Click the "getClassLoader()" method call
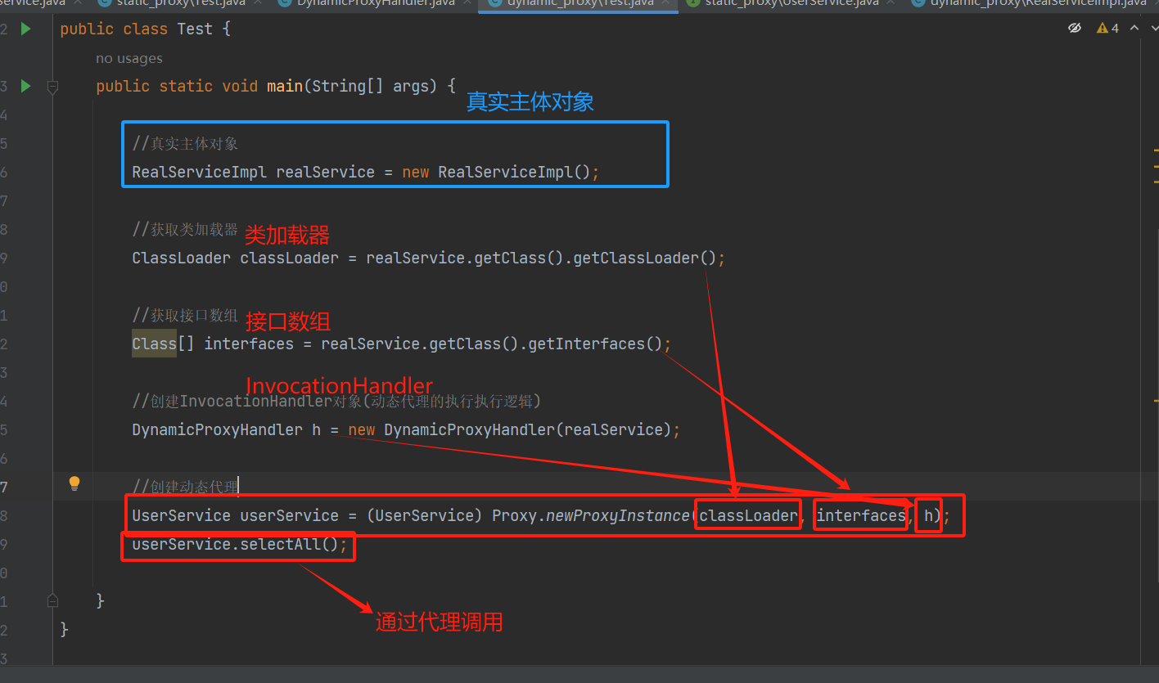Image resolution: width=1159 pixels, height=683 pixels. (645, 258)
